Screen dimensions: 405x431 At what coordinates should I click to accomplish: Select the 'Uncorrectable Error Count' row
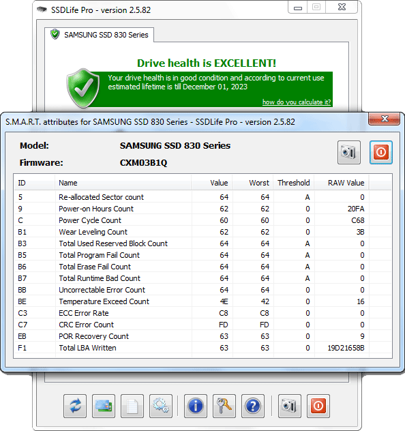click(202, 290)
